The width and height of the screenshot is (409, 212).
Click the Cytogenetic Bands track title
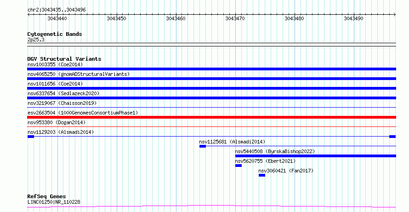55,34
